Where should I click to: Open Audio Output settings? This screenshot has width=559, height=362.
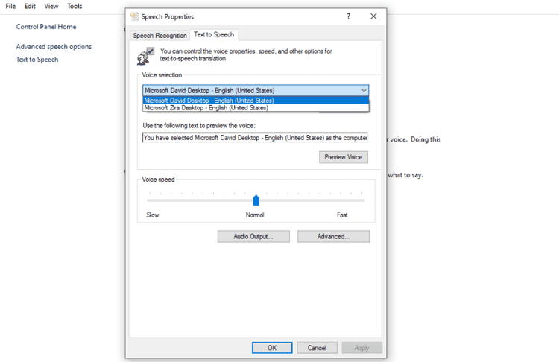(x=253, y=237)
